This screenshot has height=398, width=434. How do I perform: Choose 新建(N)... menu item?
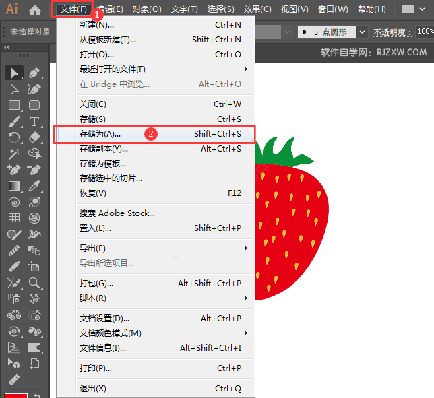tap(155, 25)
